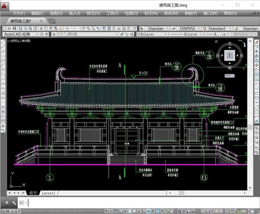This screenshot has height=214, width=260.
Task: Select the Line draw tool
Action: pyautogui.click(x=3, y=42)
